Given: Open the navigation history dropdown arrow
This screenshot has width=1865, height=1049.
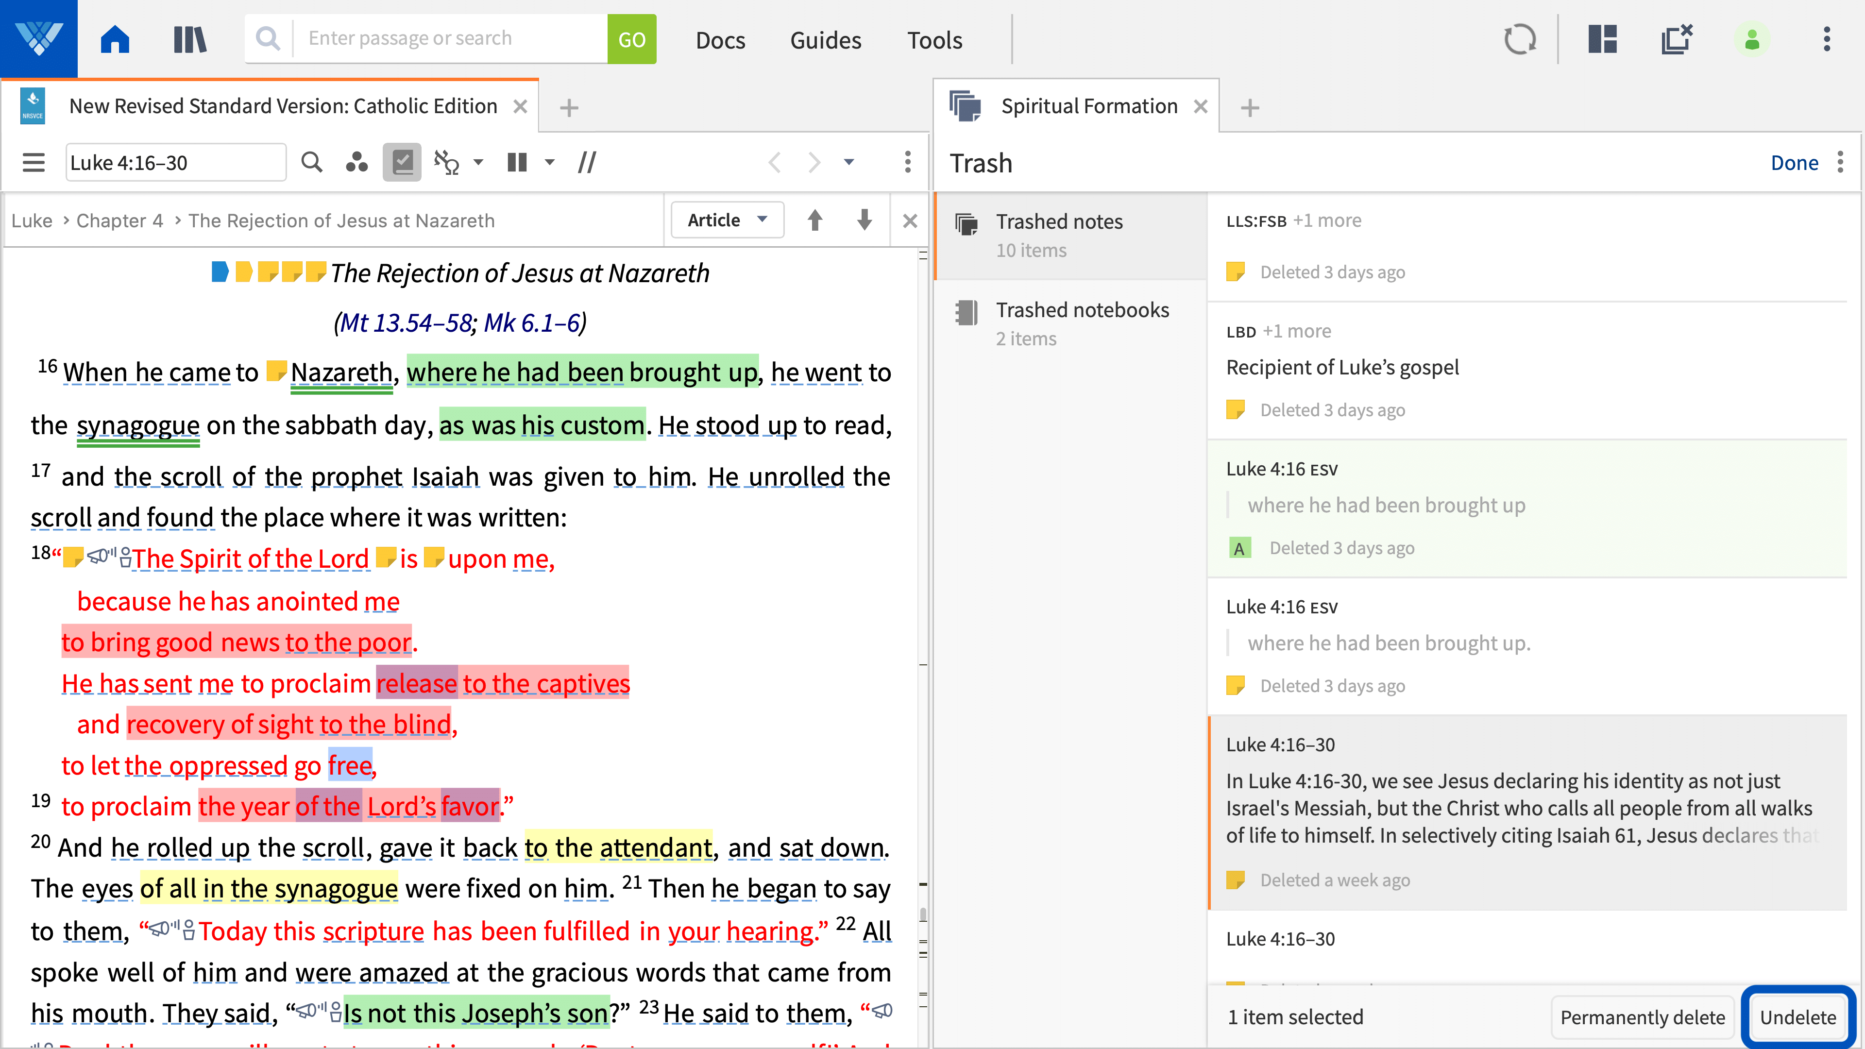Looking at the screenshot, I should click(848, 162).
